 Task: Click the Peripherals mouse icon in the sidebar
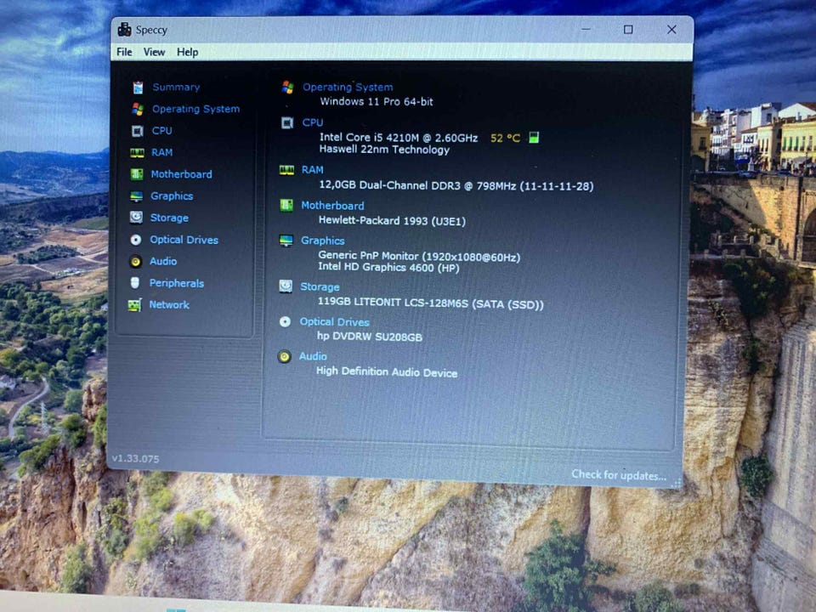pyautogui.click(x=135, y=282)
